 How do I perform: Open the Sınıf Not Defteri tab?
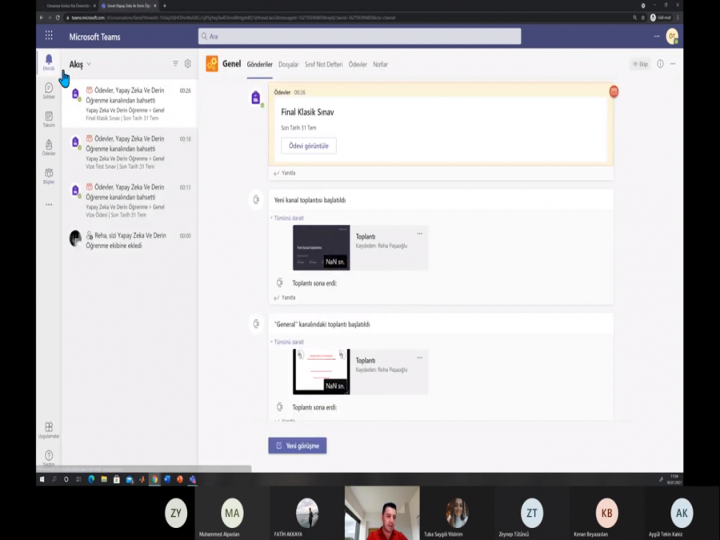pyautogui.click(x=324, y=64)
